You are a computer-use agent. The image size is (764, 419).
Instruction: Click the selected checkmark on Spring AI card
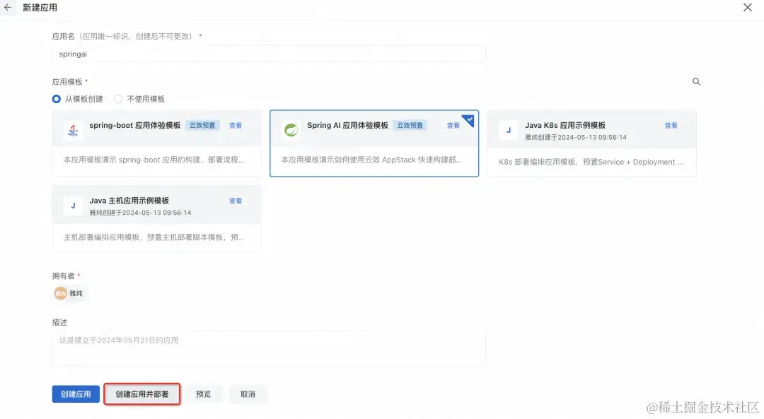coord(469,119)
